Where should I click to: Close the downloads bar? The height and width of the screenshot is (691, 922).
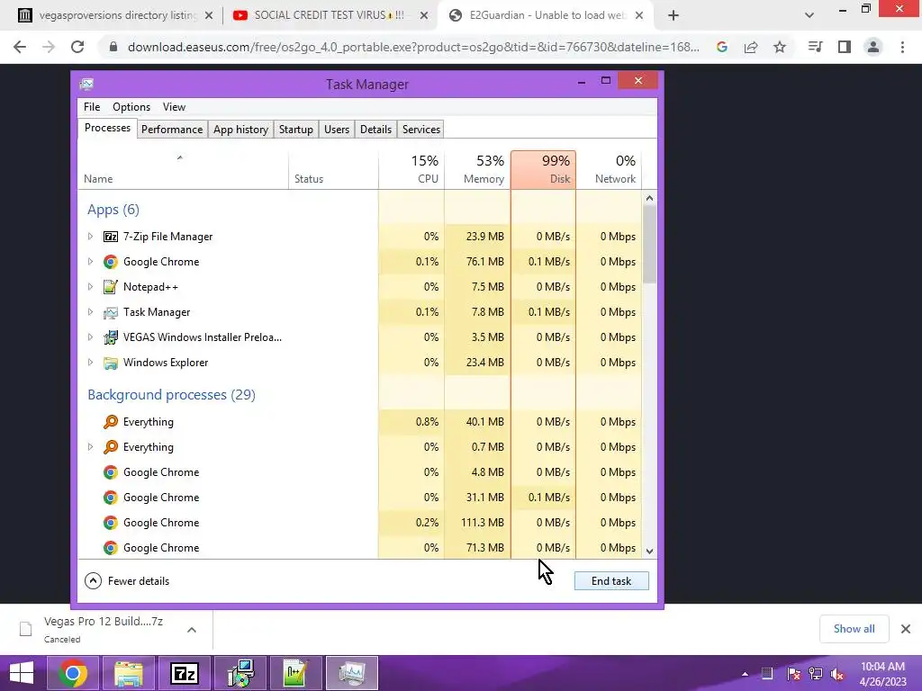(906, 629)
